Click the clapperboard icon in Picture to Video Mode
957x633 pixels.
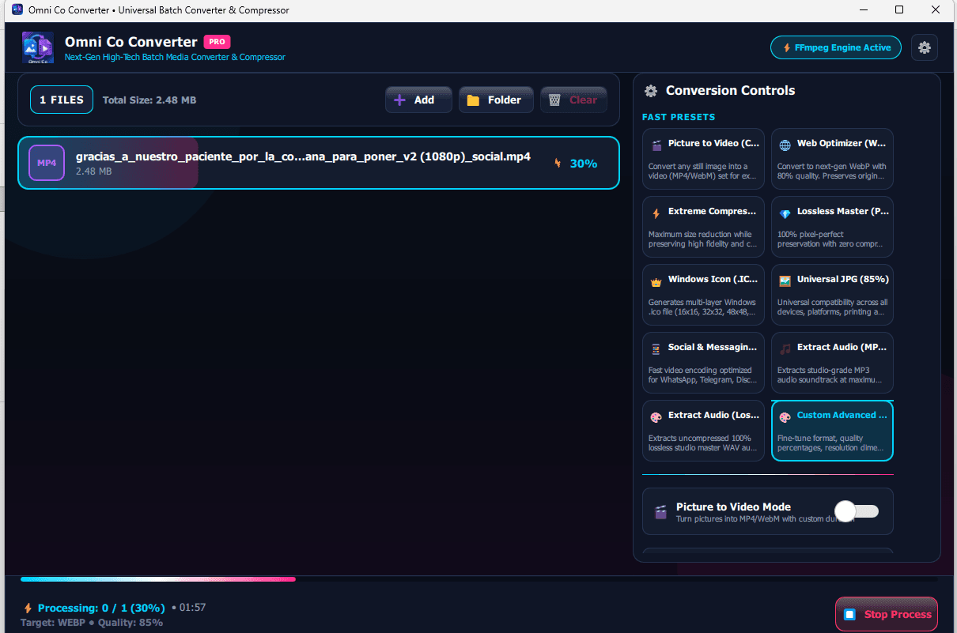(x=660, y=512)
